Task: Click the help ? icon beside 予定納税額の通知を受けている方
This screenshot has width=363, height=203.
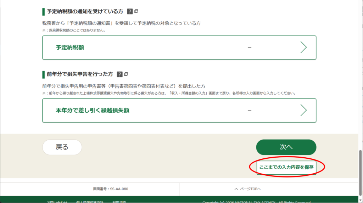Action: point(130,11)
